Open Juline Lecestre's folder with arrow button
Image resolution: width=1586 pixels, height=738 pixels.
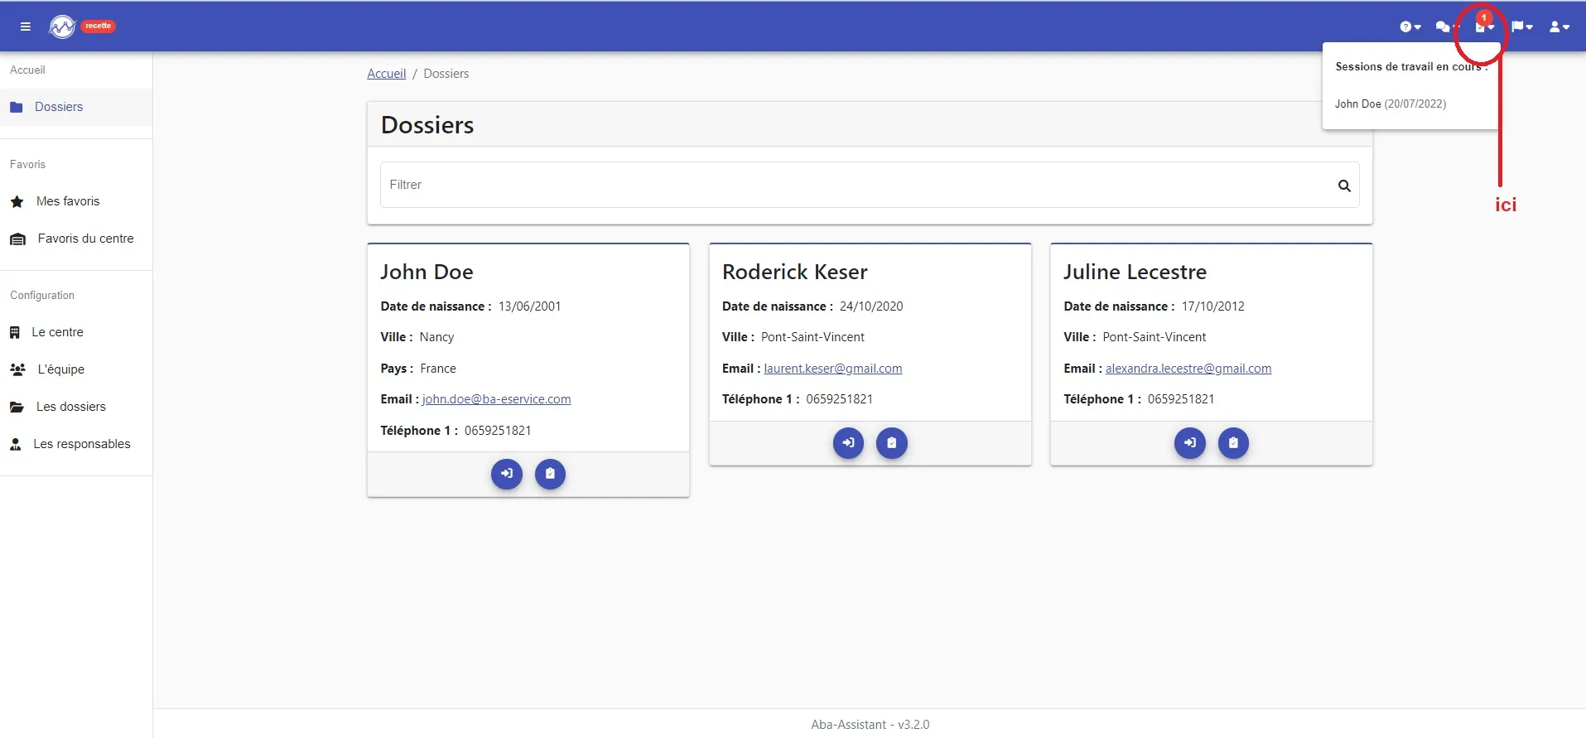pos(1190,443)
